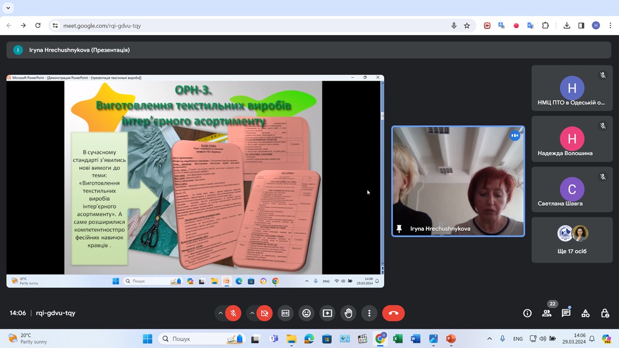This screenshot has height=348, width=619.
Task: Open the in-call chat messages panel
Action: pos(566,313)
